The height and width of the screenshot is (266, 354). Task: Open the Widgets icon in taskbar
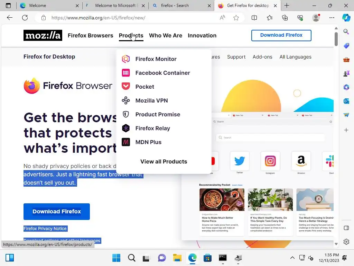point(10,258)
